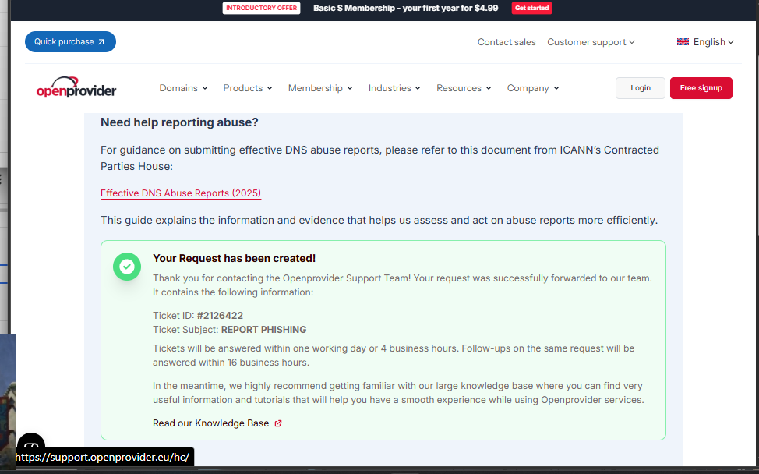Click heading Your Request has been created!
Image resolution: width=759 pixels, height=474 pixels.
[235, 258]
